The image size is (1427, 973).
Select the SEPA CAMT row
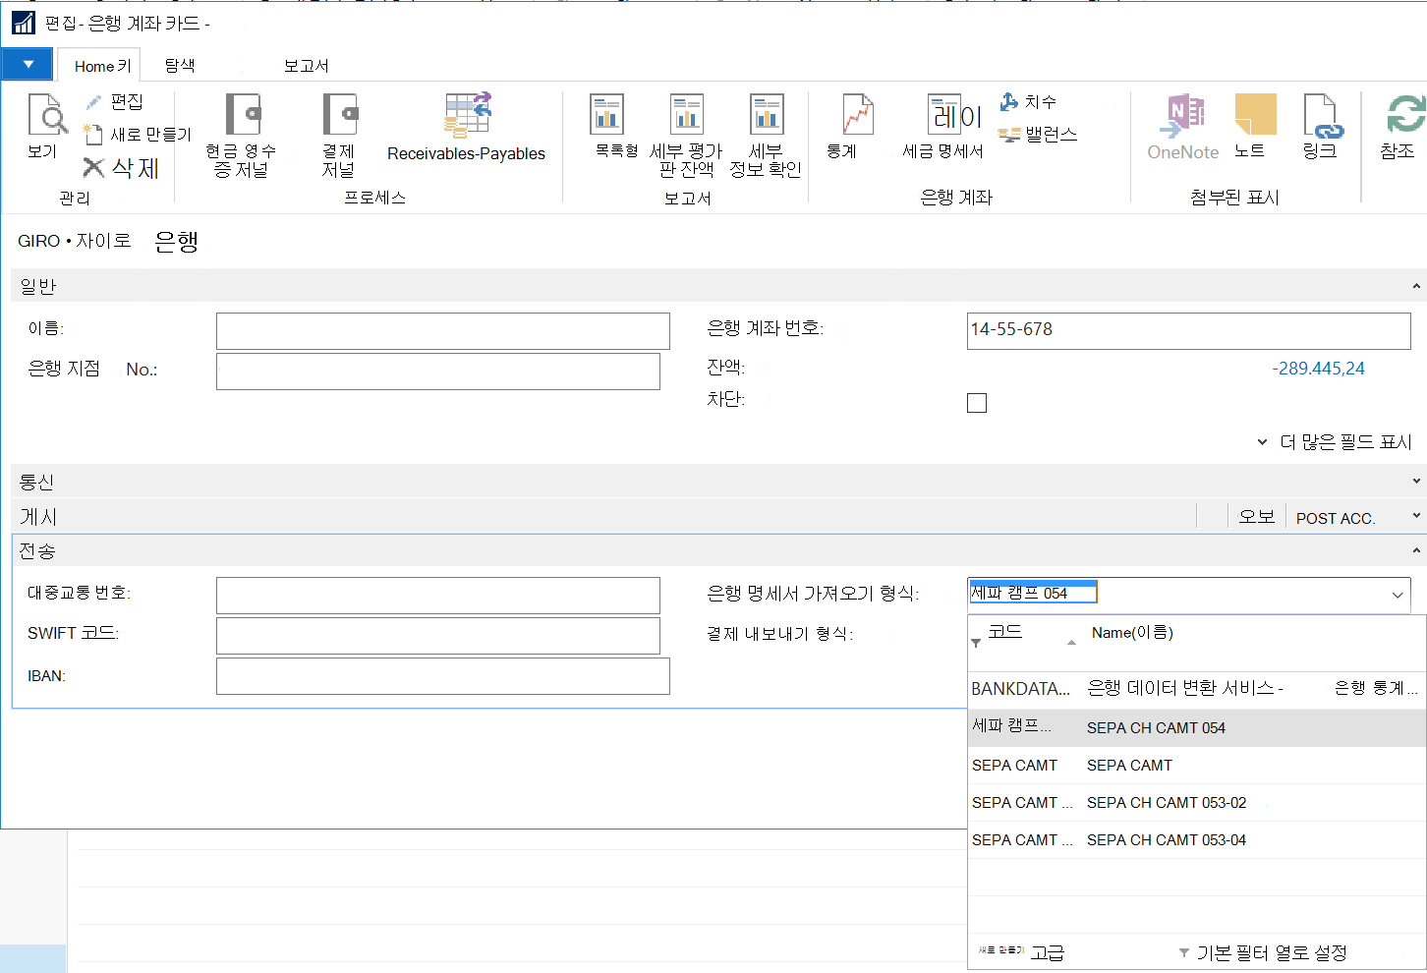[1197, 766]
